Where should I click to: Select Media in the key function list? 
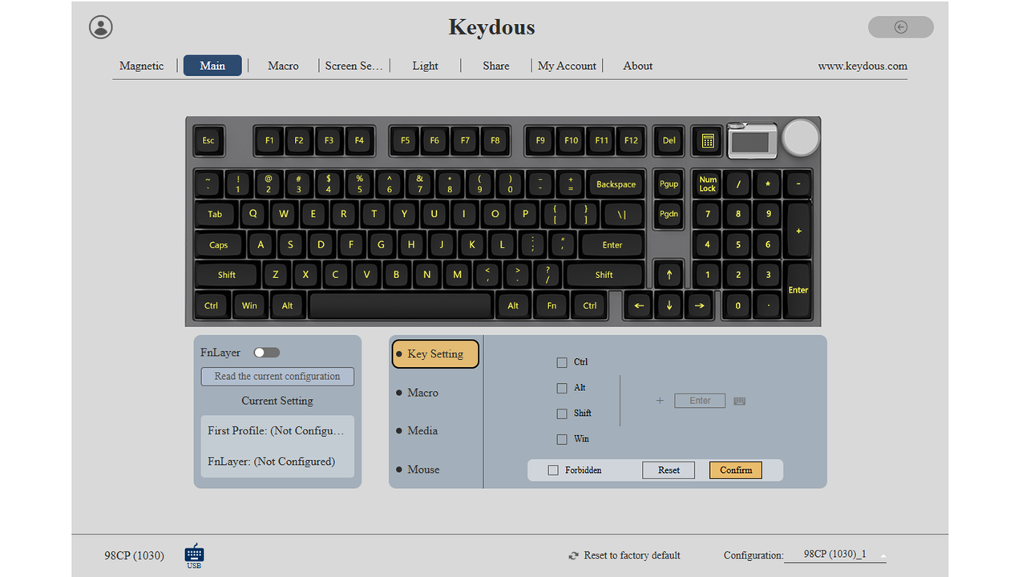[422, 431]
